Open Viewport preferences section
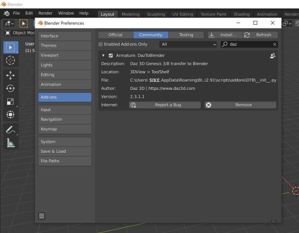 pyautogui.click(x=65, y=55)
